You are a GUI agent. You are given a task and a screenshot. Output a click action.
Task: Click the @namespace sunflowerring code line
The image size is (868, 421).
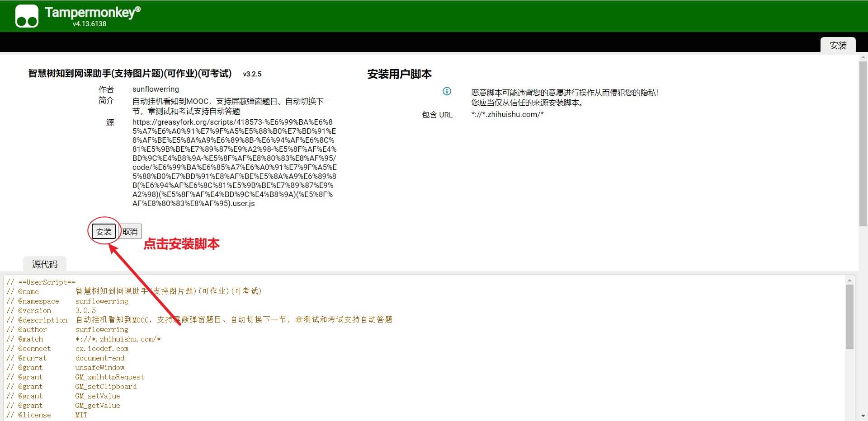click(67, 301)
